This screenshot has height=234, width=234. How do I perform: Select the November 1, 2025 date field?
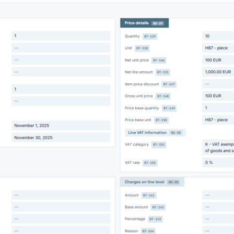(61, 125)
